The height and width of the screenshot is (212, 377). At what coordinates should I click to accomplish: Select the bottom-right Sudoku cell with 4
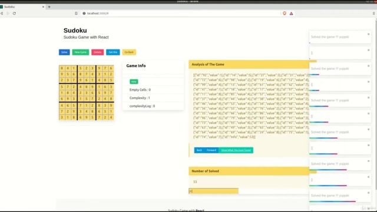click(x=111, y=117)
